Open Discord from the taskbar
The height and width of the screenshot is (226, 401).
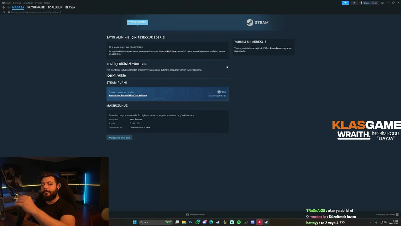(205, 222)
